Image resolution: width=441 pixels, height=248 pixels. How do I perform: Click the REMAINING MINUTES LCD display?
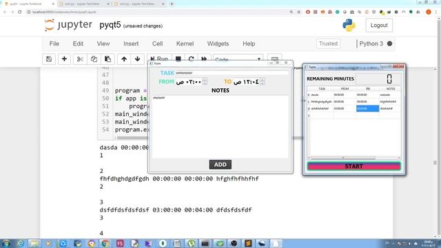click(378, 79)
